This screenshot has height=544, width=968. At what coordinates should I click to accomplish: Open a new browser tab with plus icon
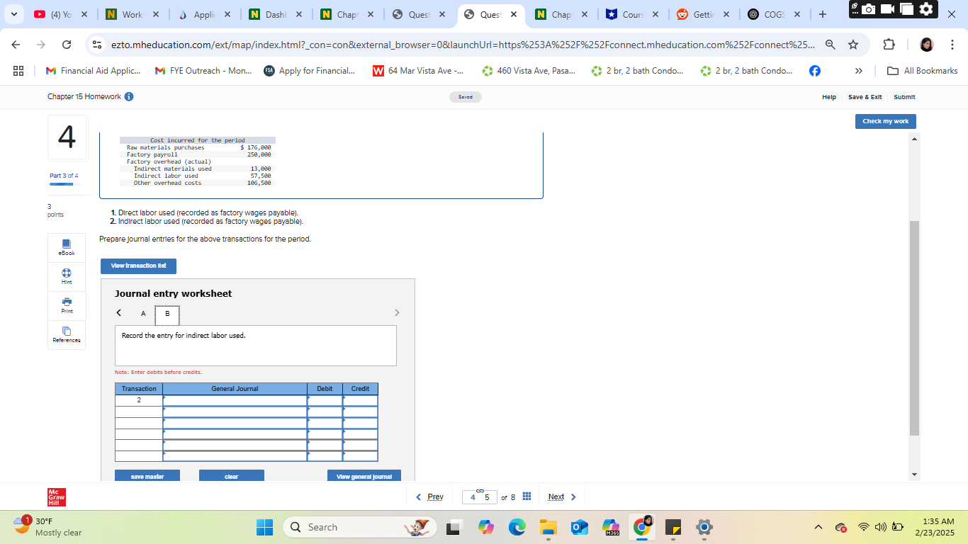coord(822,14)
